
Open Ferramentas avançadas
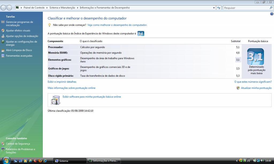point(19,56)
